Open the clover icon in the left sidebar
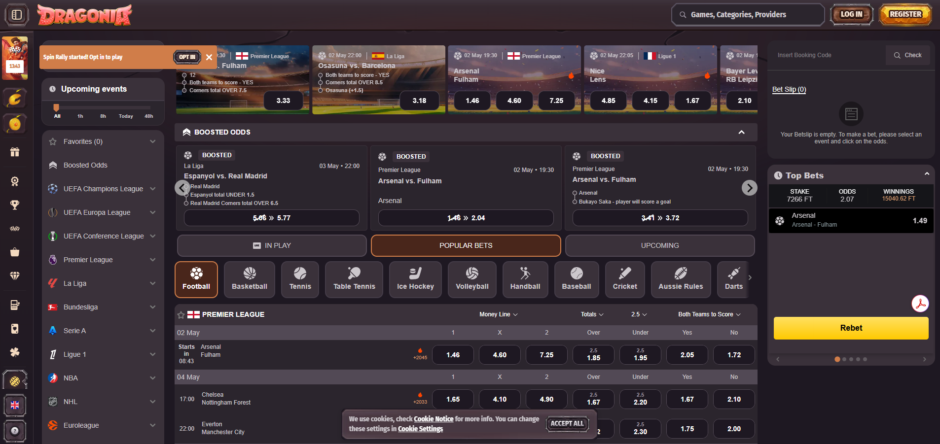 tap(15, 352)
